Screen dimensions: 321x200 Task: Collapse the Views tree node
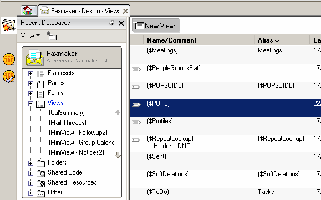click(x=30, y=104)
